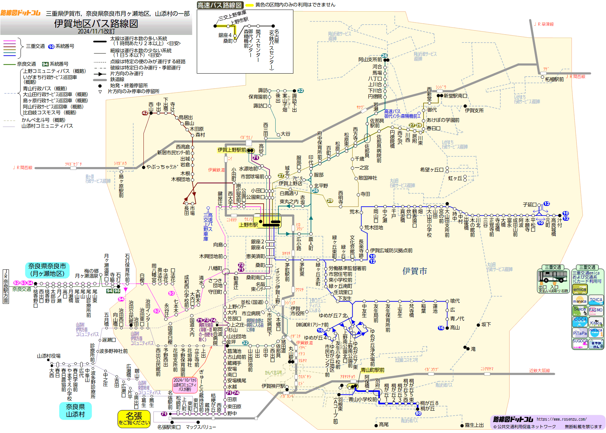This screenshot has width=606, height=433.
Task: Click the pink 2024/10/1 山添村コミュニティバス notice
Action: point(185,385)
